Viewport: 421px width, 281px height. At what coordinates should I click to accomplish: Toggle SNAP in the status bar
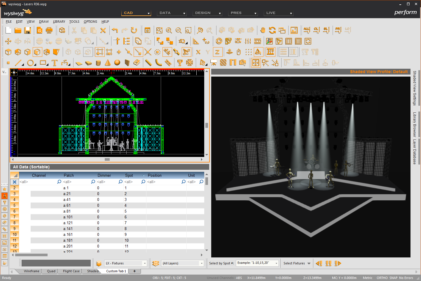click(393, 278)
